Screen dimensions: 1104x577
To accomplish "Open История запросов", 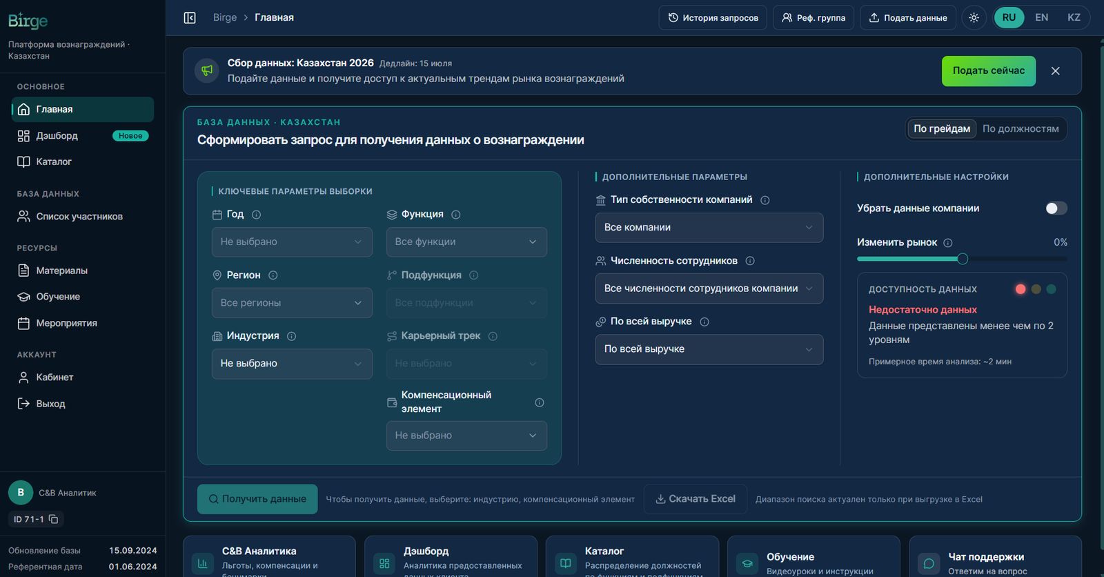I will click(x=713, y=18).
